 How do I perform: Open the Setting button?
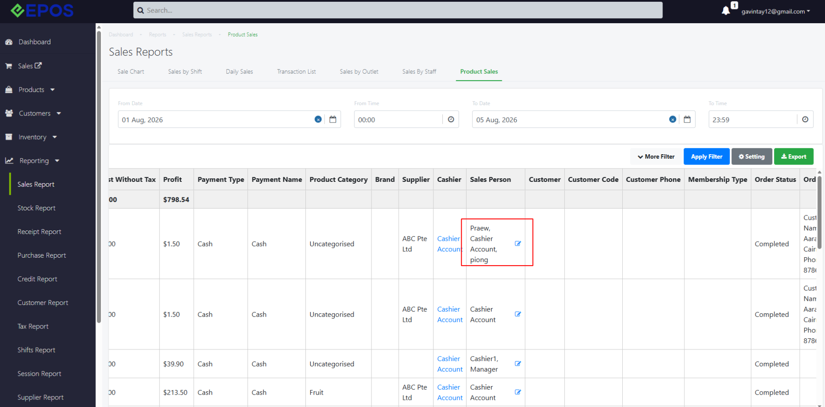click(752, 156)
